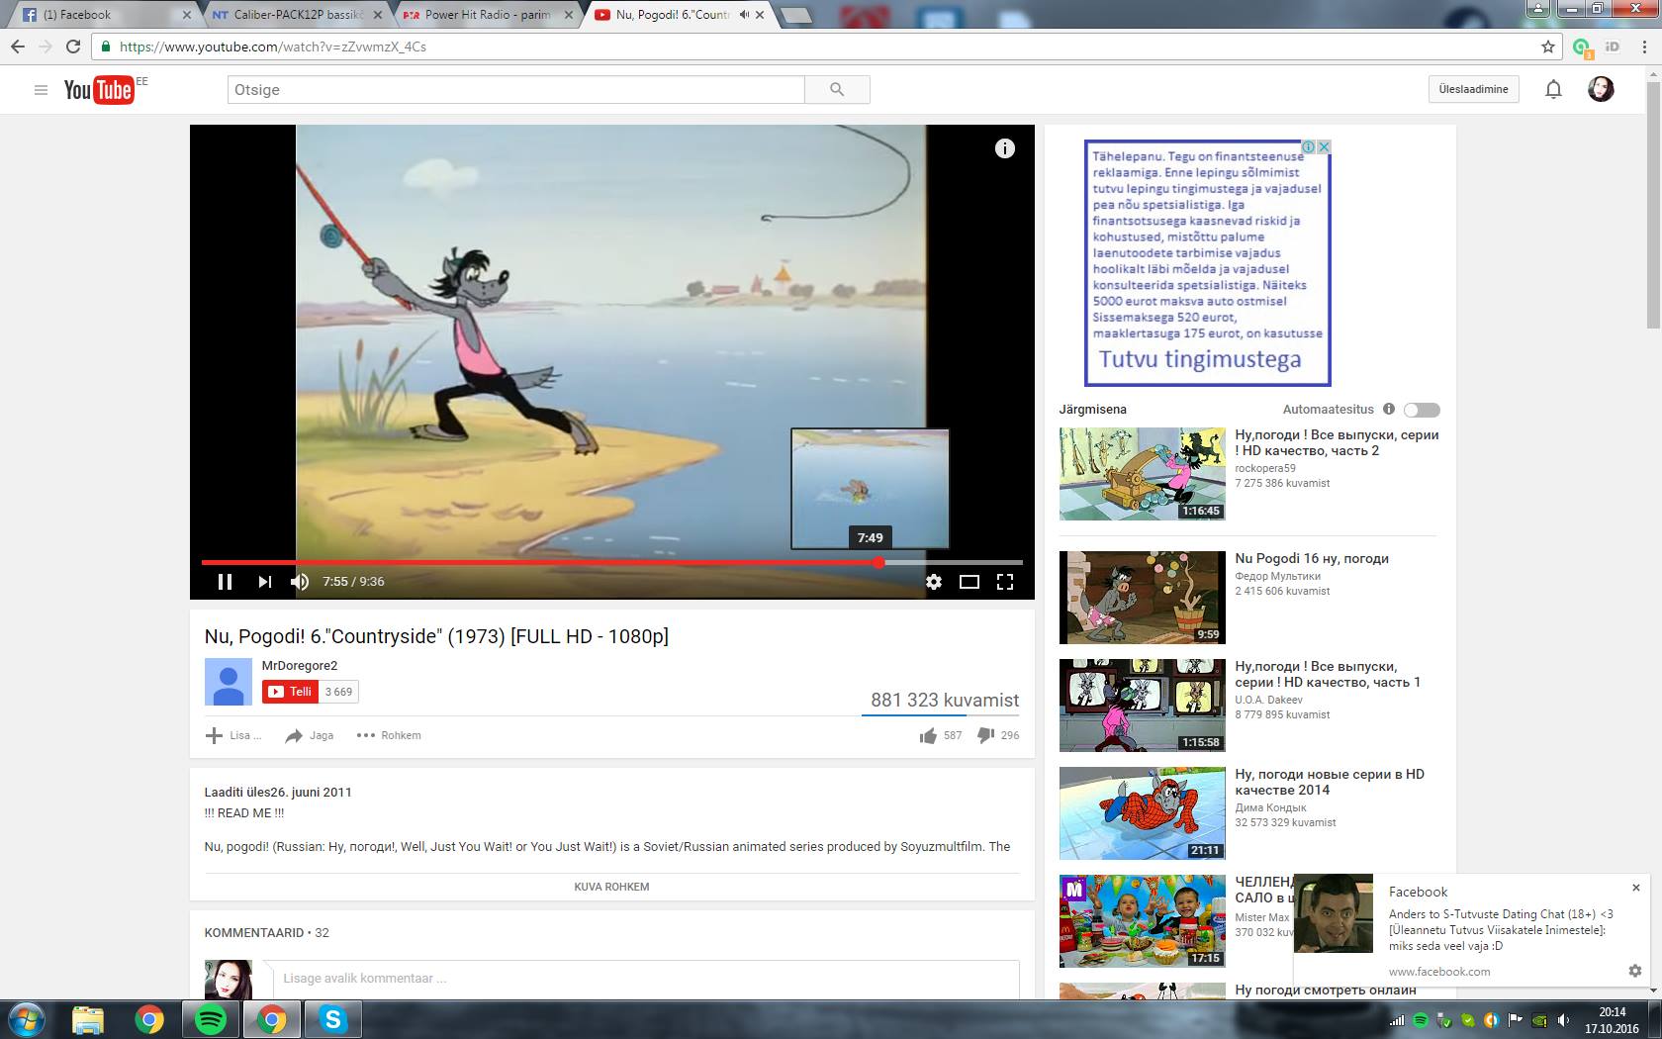
Task: Click Lisa add to playlist
Action: 232,735
